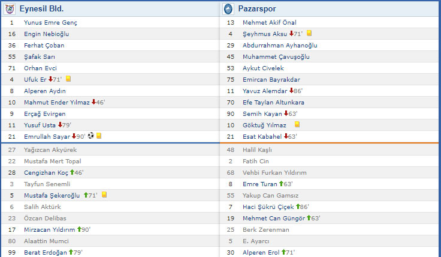Click the Pazarspor club crest icon
The image size is (441, 257).
click(x=228, y=9)
